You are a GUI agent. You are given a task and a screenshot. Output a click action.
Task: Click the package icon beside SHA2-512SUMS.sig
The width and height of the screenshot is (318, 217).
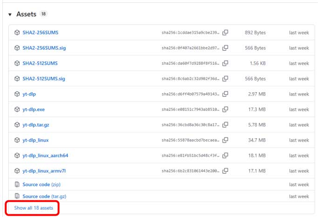click(17, 79)
